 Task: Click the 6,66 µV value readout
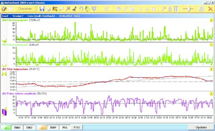tap(34, 44)
